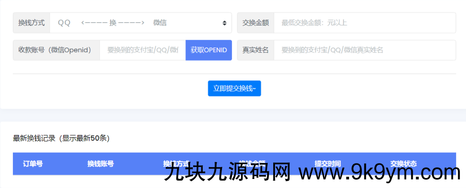Image resolution: width=466 pixels, height=188 pixels.
Task: Open the 换钱方式 exchange method dropdown
Action: click(138, 23)
